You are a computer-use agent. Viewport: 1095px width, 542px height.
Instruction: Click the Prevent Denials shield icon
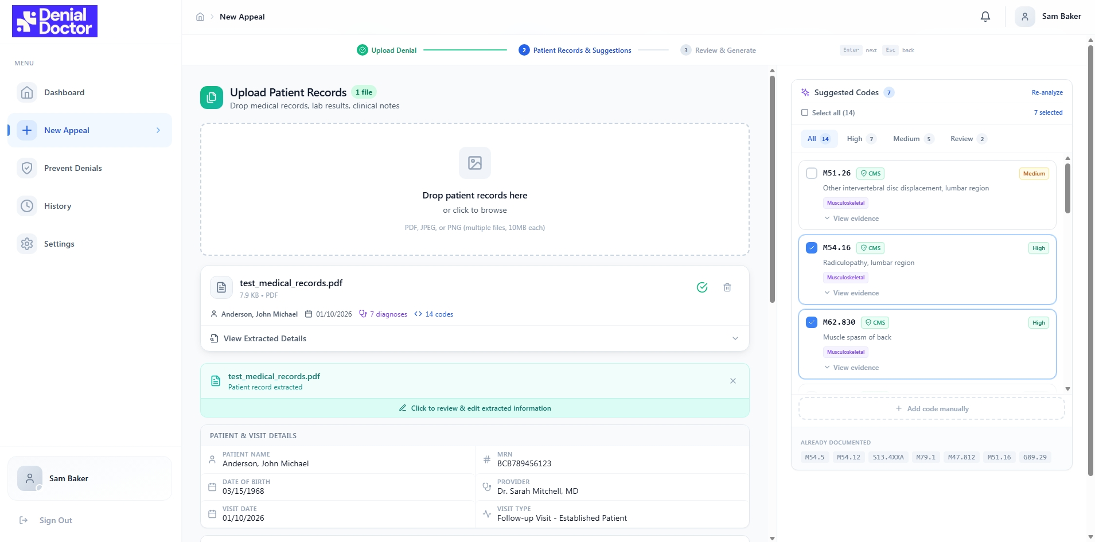pyautogui.click(x=27, y=168)
